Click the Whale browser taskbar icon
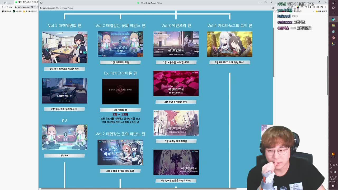The height and width of the screenshot is (190, 338). coord(333,20)
